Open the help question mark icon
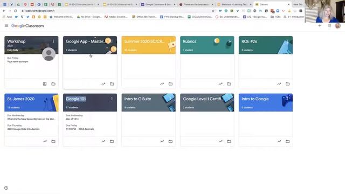The width and height of the screenshot is (345, 194). (x=6, y=188)
